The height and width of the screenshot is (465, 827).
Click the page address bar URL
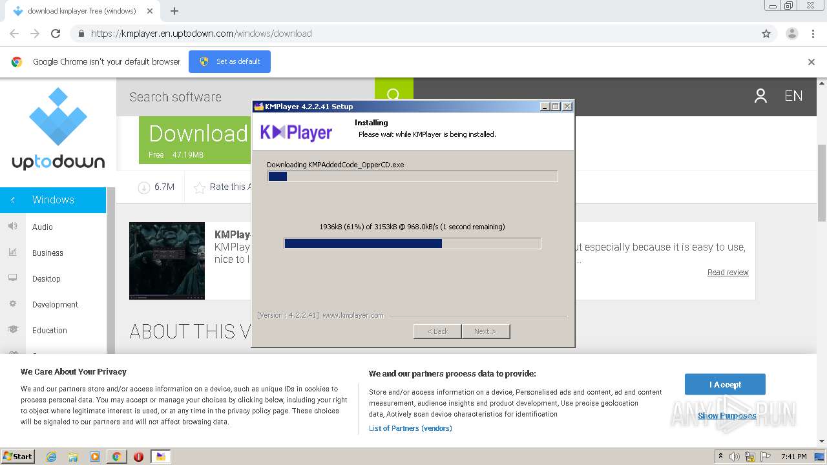click(201, 34)
